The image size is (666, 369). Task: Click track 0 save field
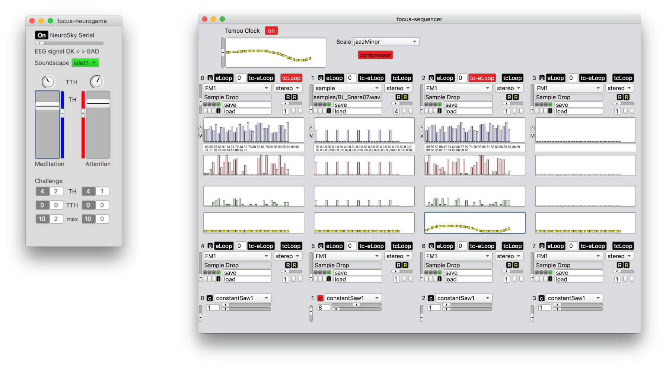(247, 105)
